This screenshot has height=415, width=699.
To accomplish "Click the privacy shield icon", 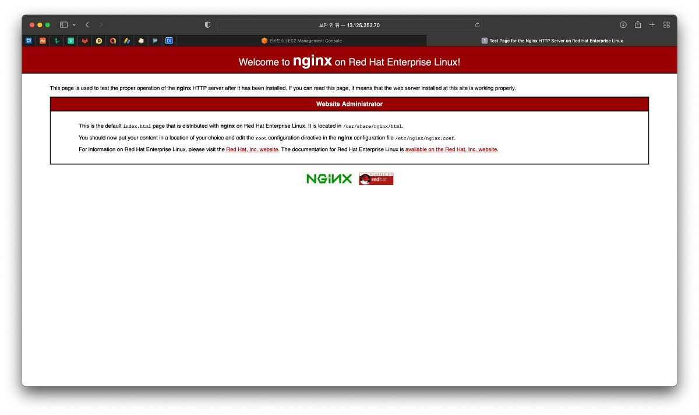I will (x=207, y=25).
